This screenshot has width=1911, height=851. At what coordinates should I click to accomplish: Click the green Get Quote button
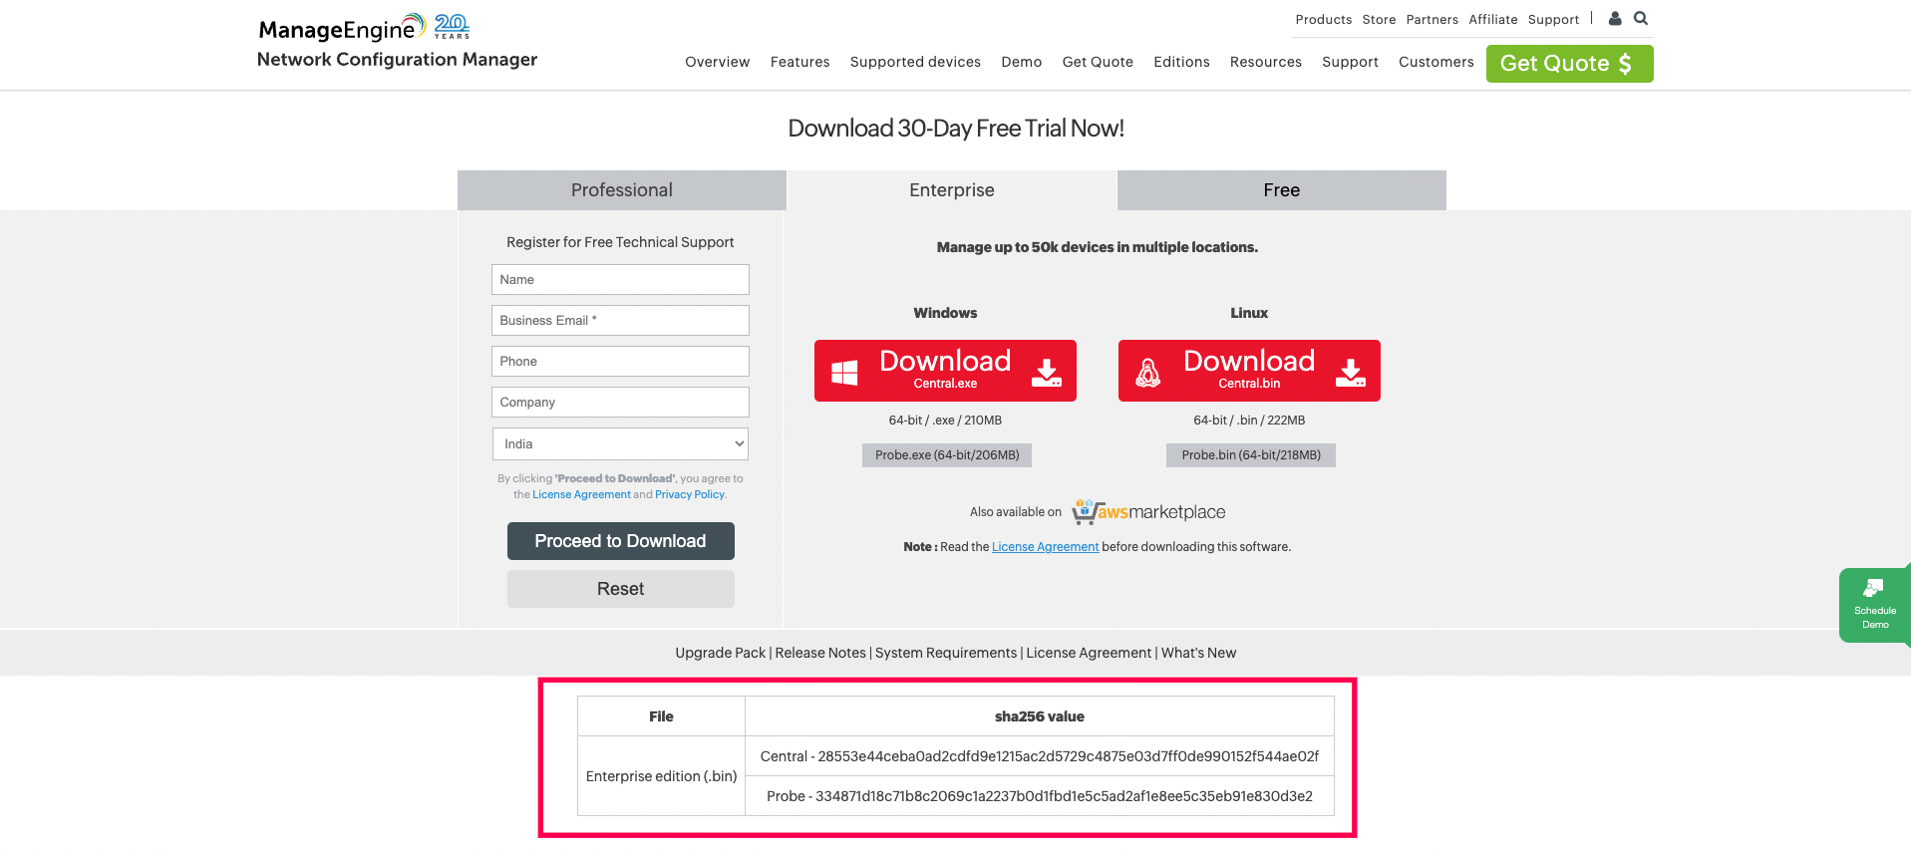(x=1569, y=64)
